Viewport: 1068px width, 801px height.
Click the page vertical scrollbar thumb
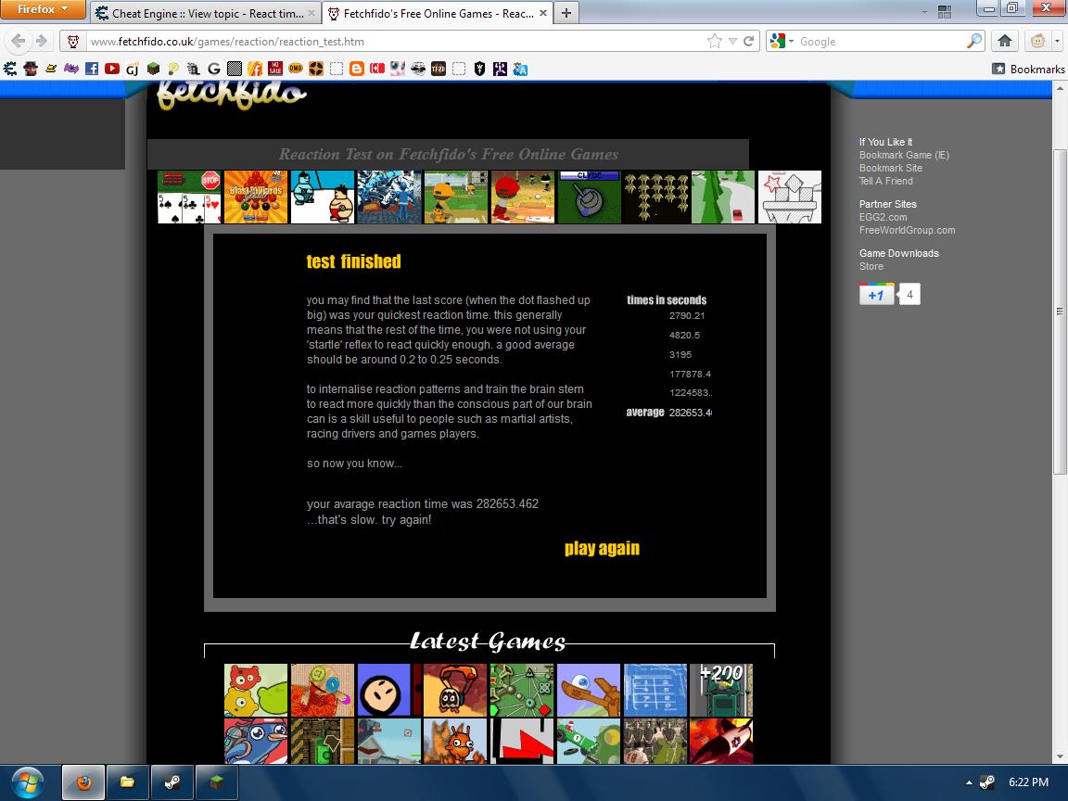point(1060,311)
